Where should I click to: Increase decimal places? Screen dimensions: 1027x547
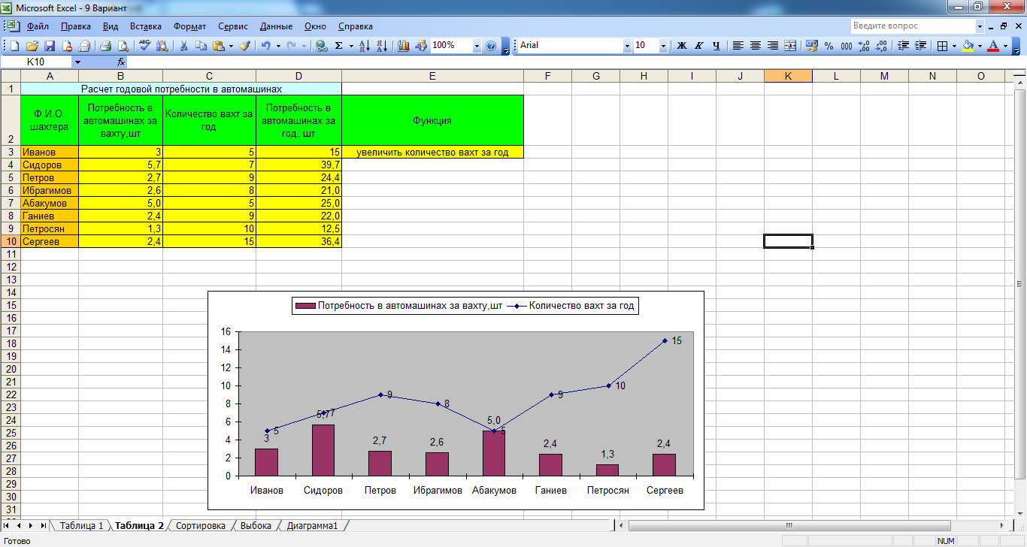coord(864,46)
